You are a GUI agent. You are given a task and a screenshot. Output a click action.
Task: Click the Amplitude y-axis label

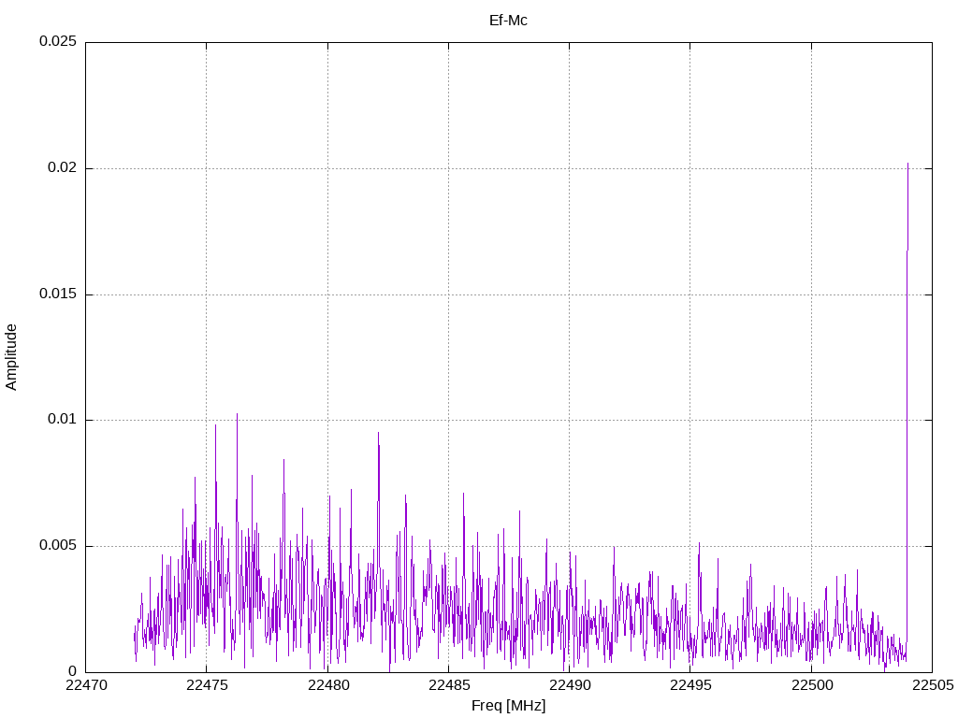[11, 356]
